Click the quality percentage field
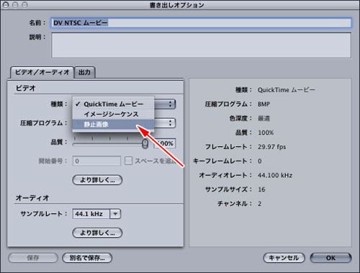The height and width of the screenshot is (273, 360). coord(165,143)
